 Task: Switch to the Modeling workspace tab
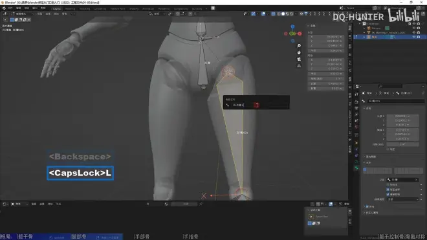click(x=70, y=8)
